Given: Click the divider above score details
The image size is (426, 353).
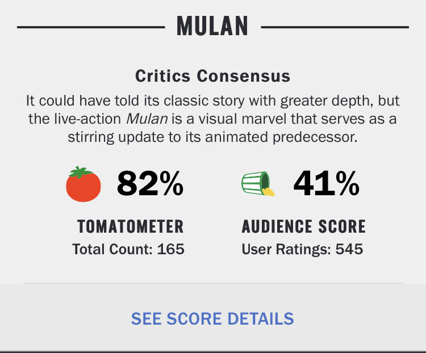Looking at the screenshot, I should point(213,283).
